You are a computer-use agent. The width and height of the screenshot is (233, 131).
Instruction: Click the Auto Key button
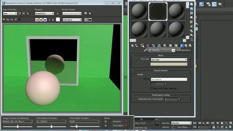166,123
